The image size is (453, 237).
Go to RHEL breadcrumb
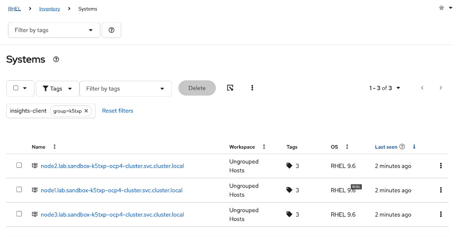pyautogui.click(x=15, y=9)
